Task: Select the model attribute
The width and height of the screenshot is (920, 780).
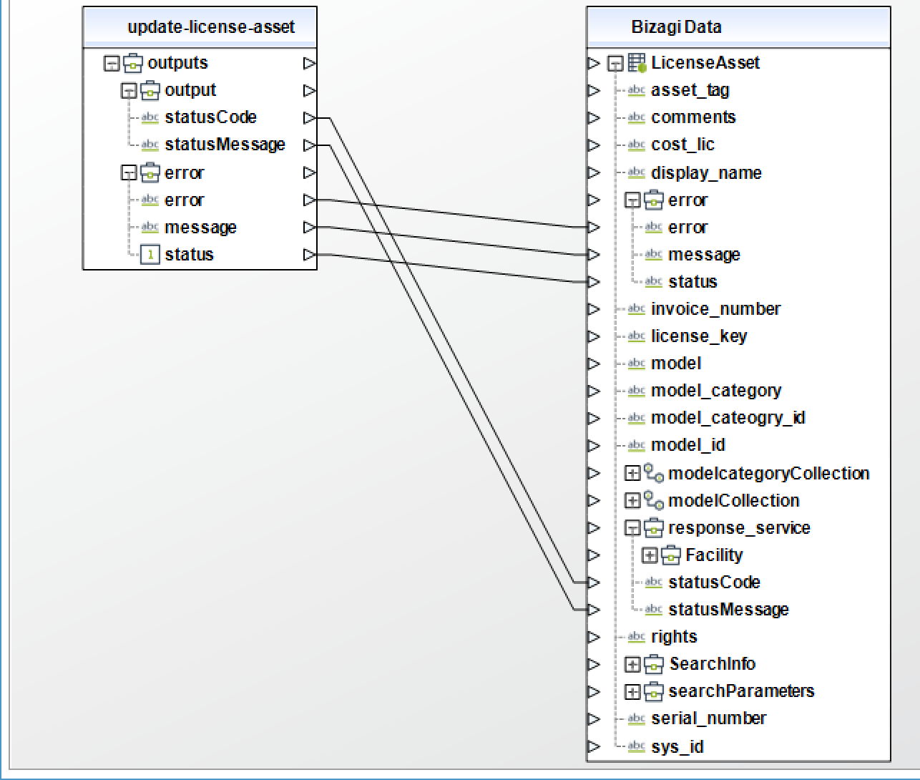Action: coord(676,364)
